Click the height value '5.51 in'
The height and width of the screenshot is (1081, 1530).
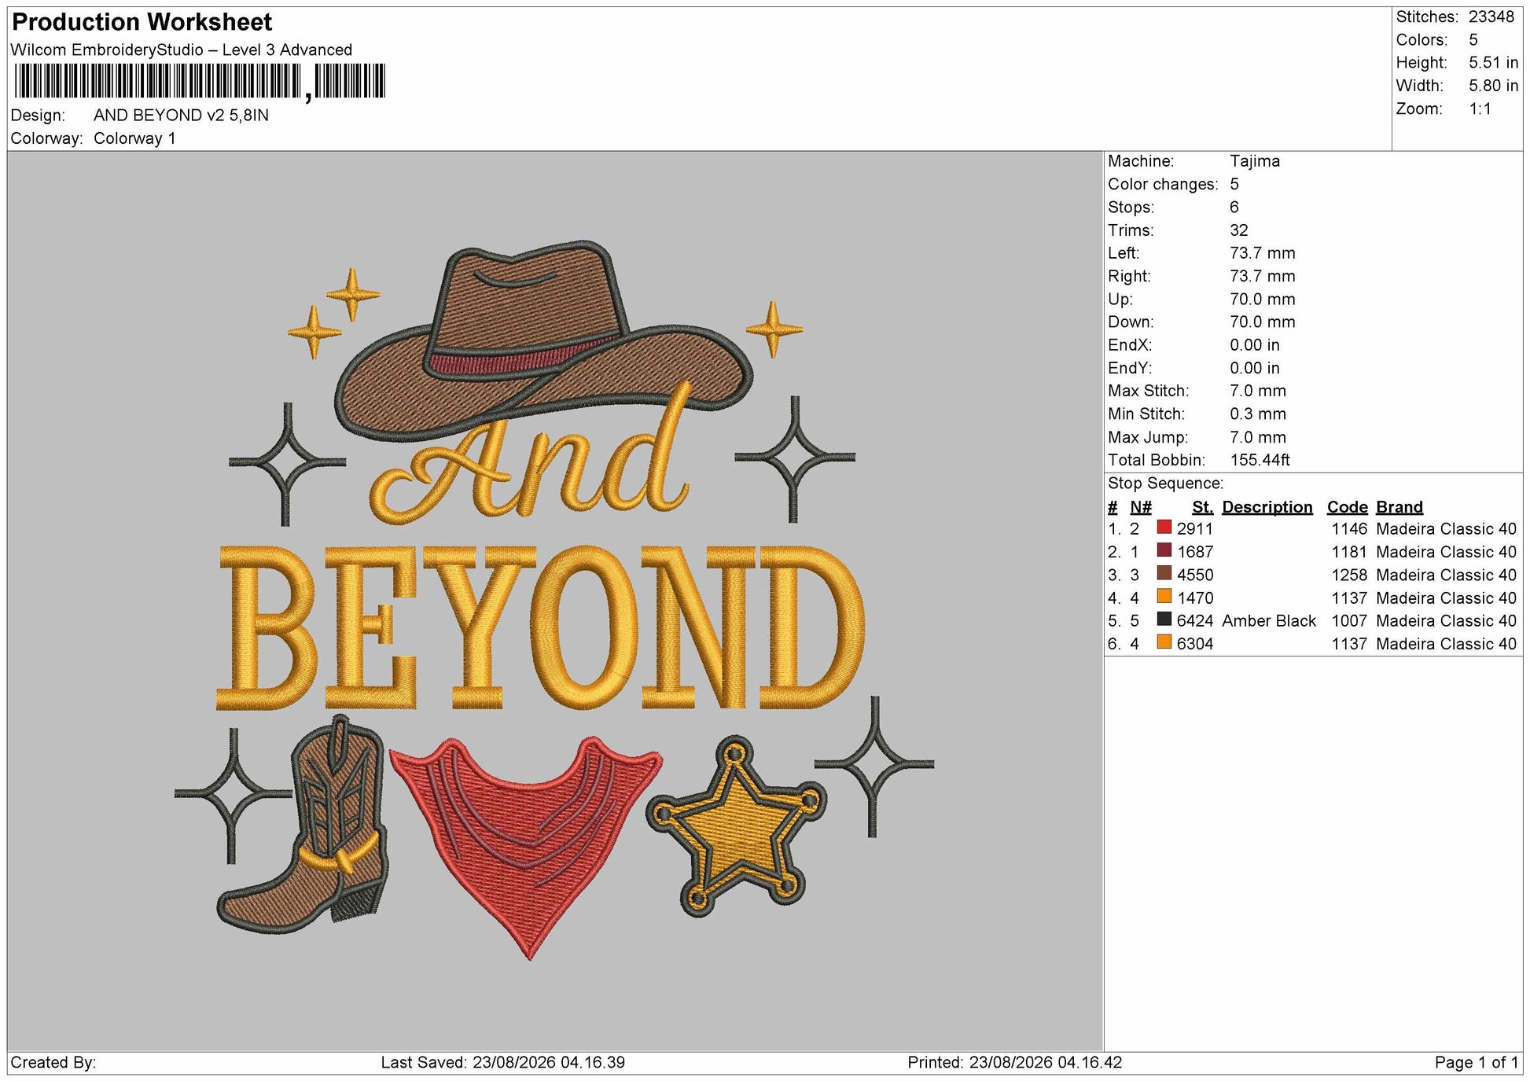tap(1493, 62)
